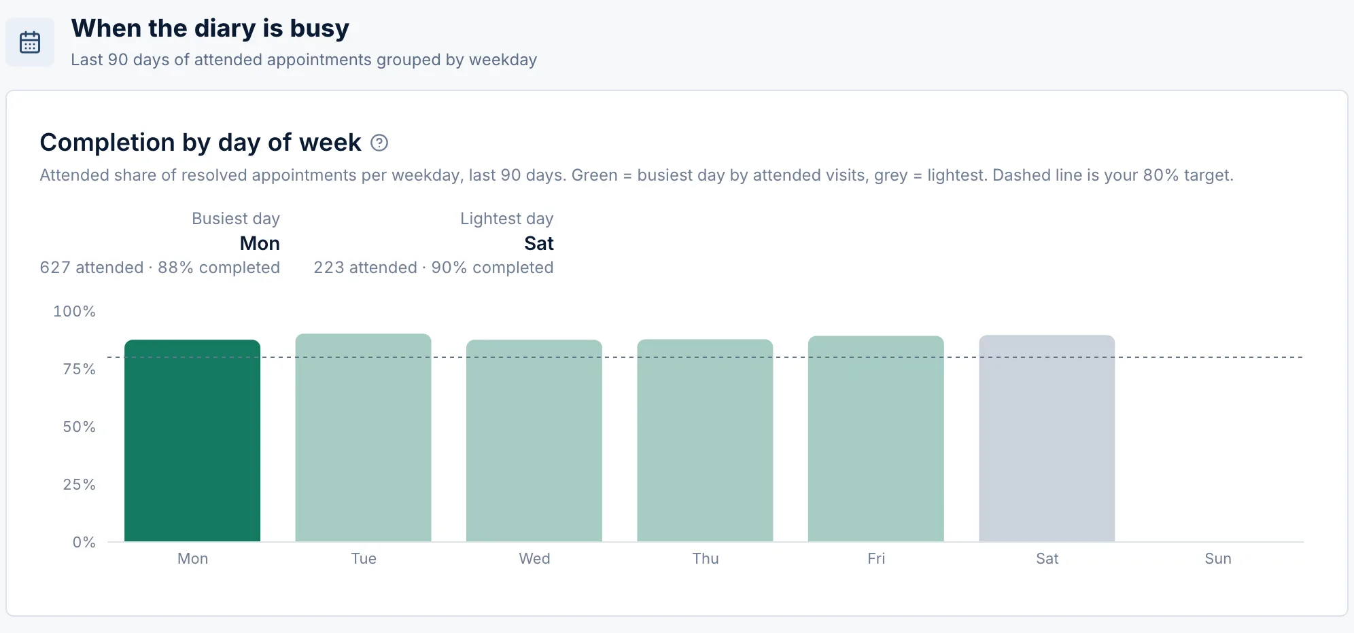Screen dimensions: 1354x633
Task: Click the 'Busiest day' label
Action: 236,219
